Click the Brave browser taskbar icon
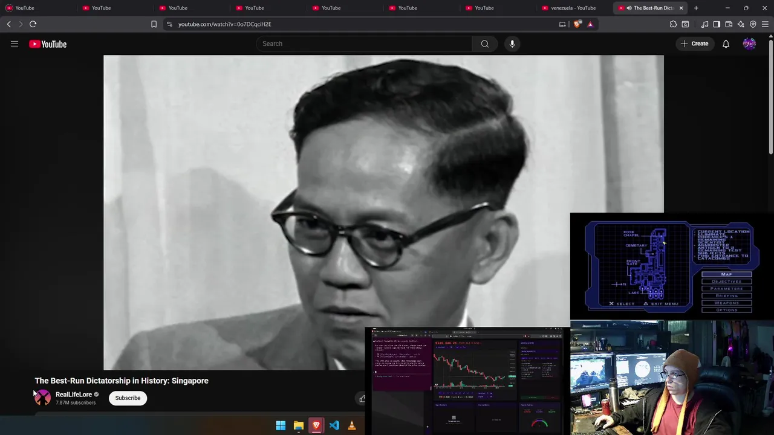This screenshot has width=774, height=435. [316, 425]
